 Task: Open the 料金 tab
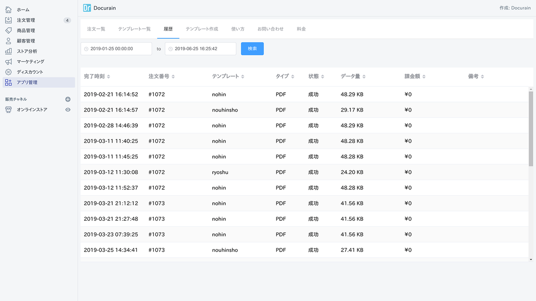[x=301, y=29]
